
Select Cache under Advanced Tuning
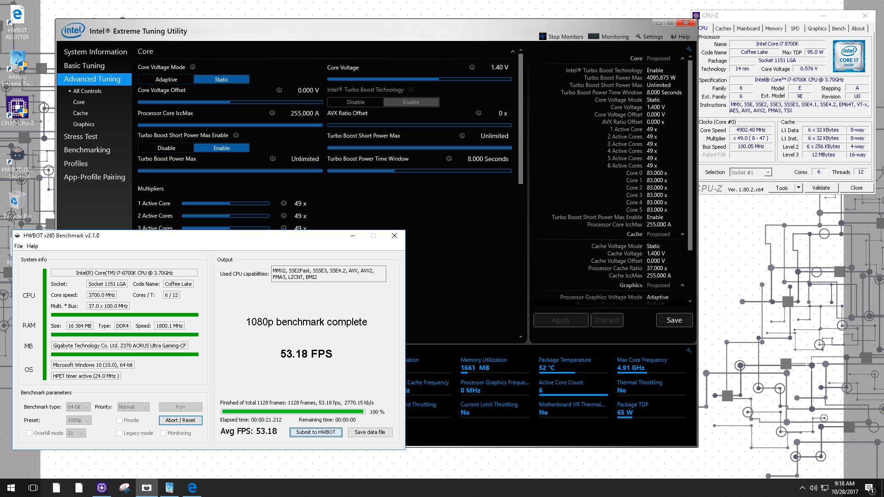81,113
